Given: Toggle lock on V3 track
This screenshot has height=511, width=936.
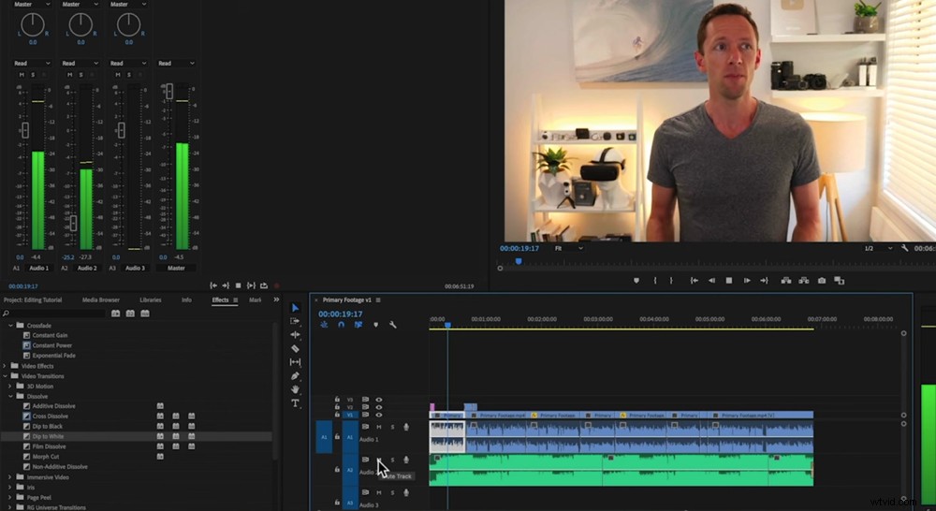Looking at the screenshot, I should coord(337,400).
